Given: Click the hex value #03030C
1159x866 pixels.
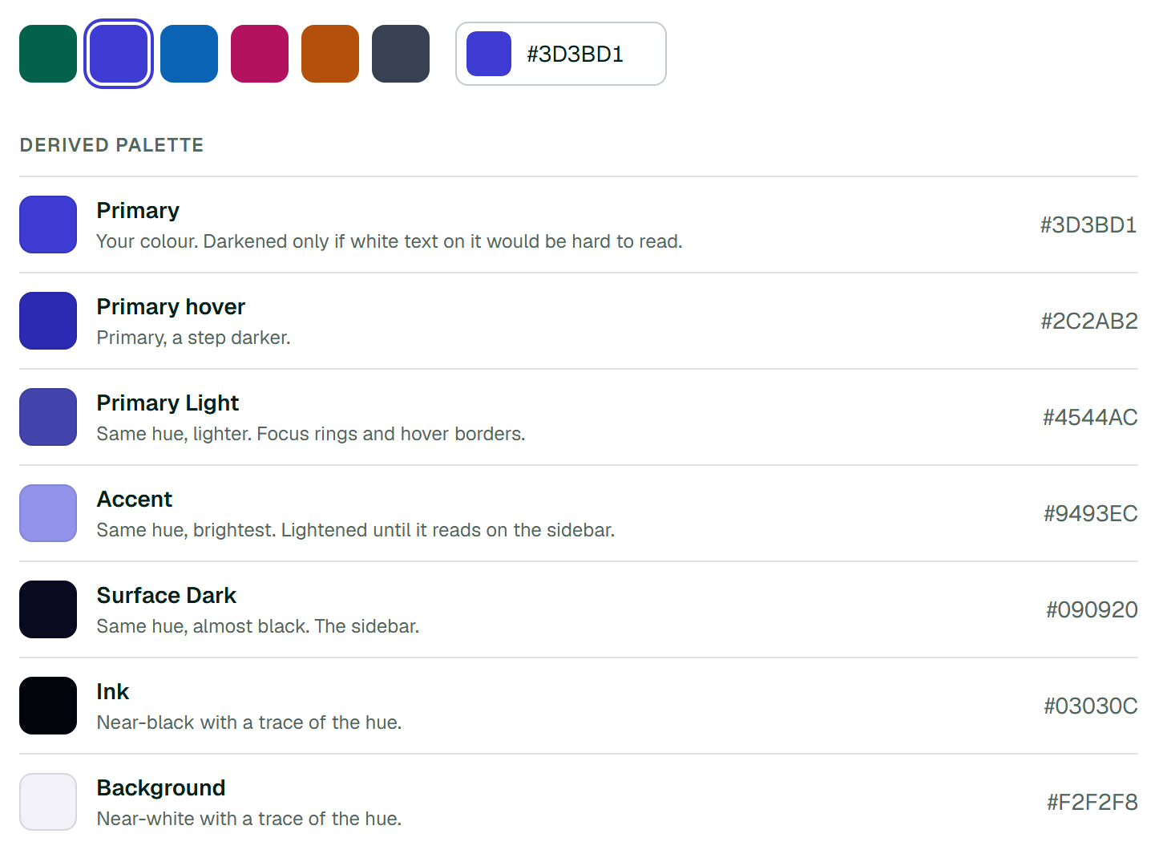Looking at the screenshot, I should 1091,706.
